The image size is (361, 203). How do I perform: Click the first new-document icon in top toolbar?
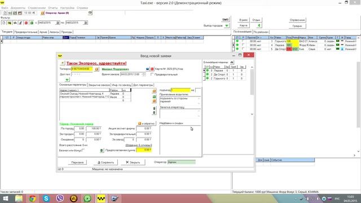tap(5, 13)
